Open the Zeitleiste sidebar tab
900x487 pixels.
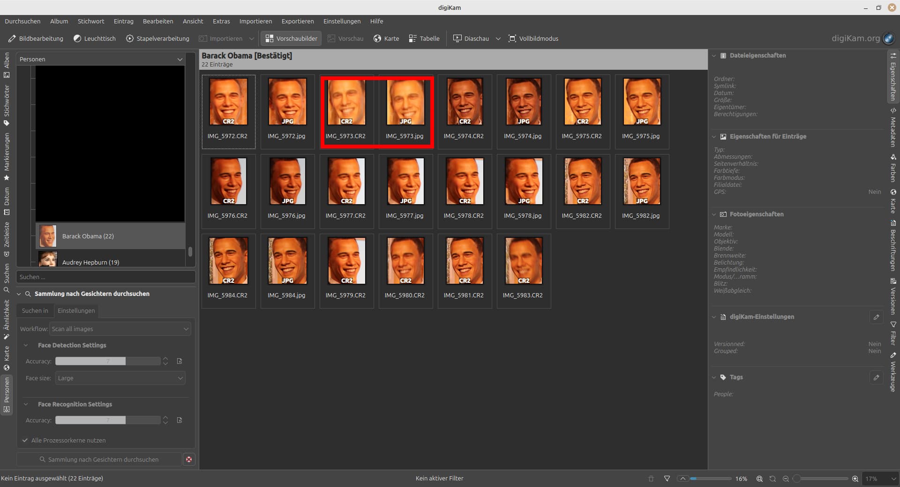(7, 239)
